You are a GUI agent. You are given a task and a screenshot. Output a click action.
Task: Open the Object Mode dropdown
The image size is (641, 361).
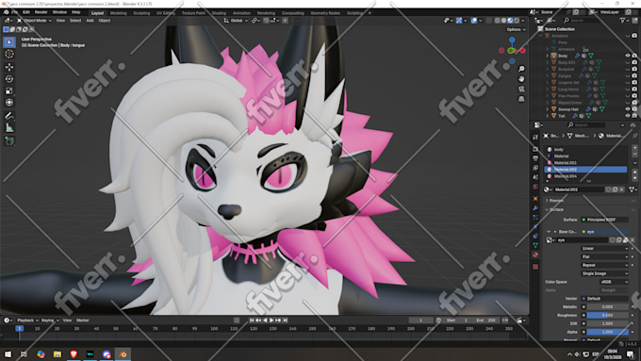pos(34,21)
